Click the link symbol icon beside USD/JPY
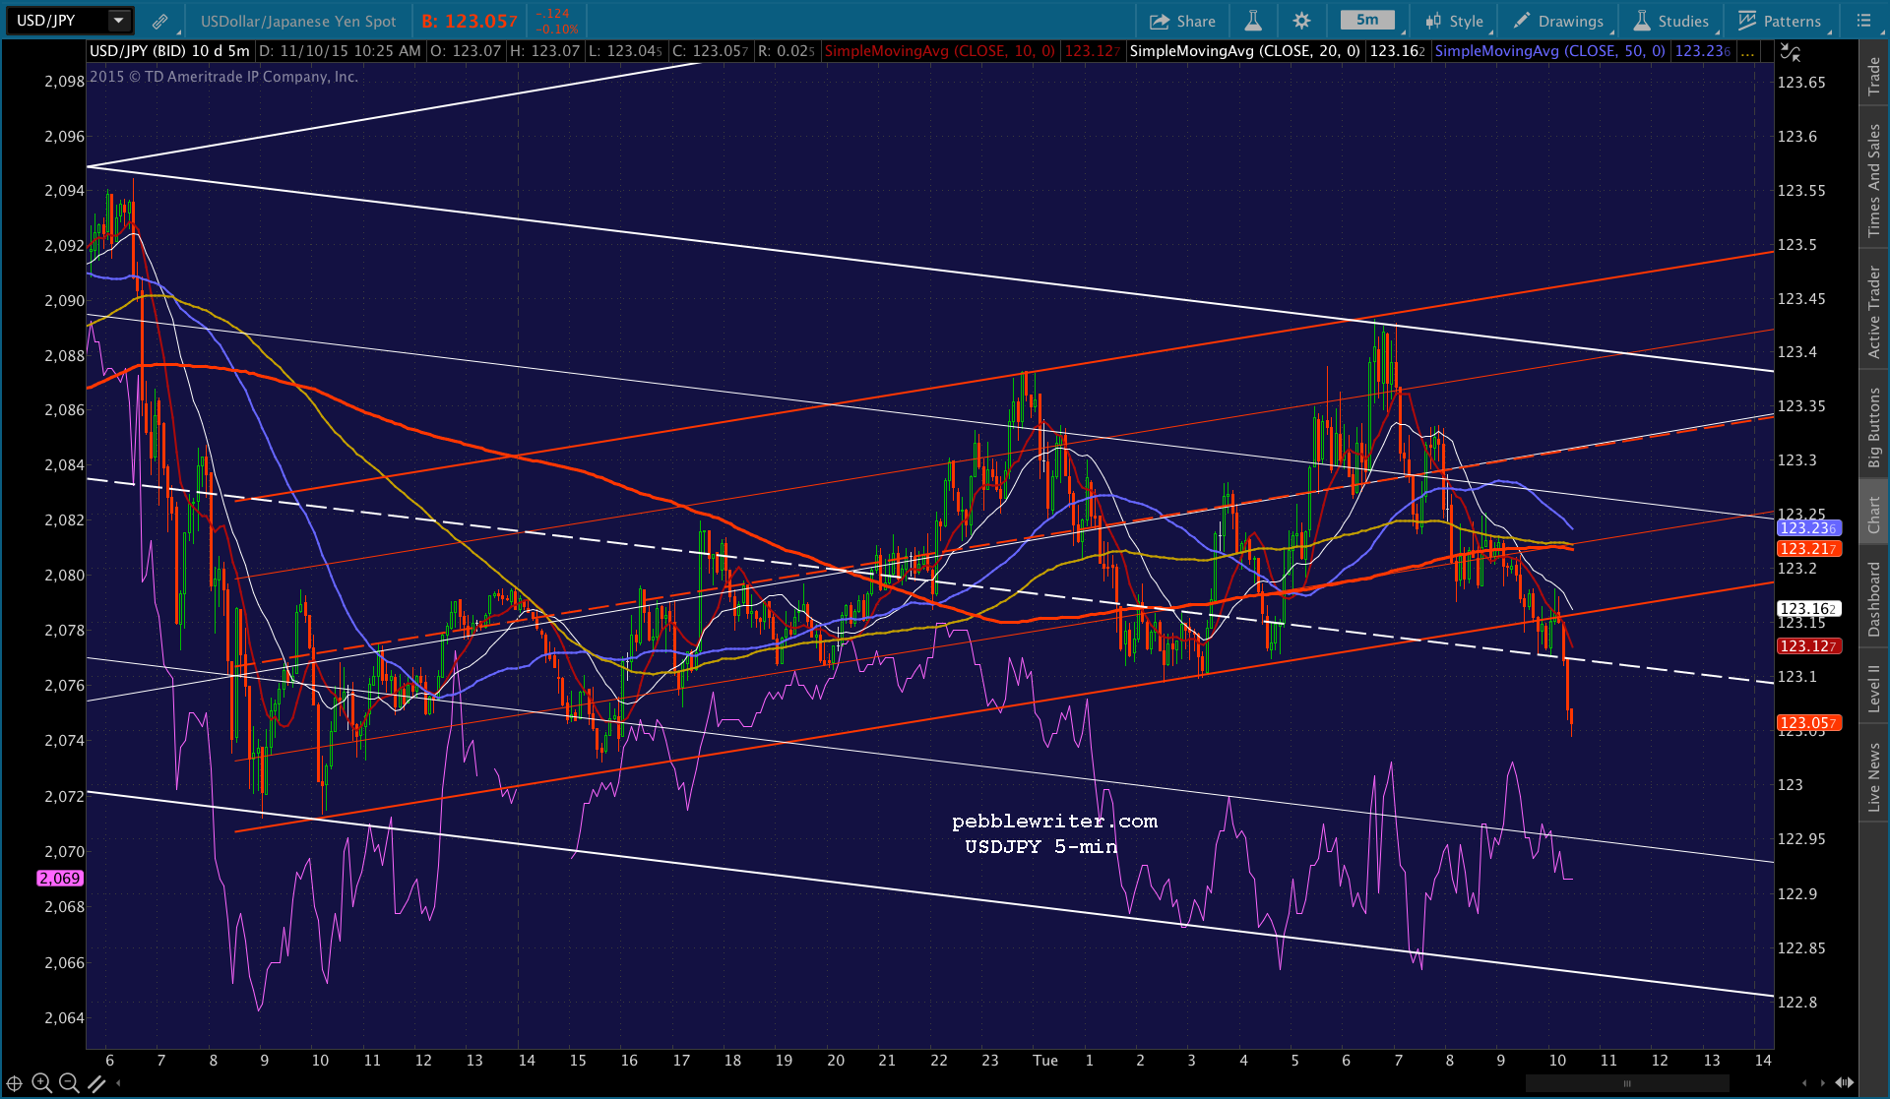 159,21
